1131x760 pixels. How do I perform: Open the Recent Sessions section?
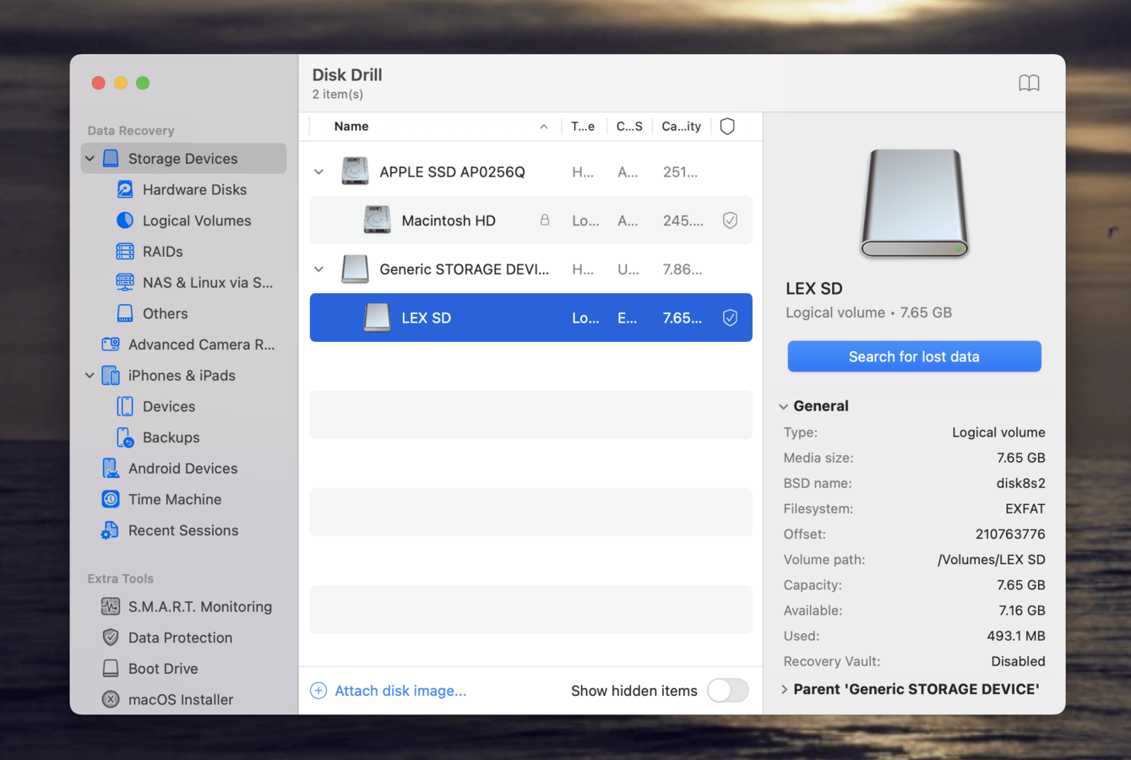[x=183, y=530]
